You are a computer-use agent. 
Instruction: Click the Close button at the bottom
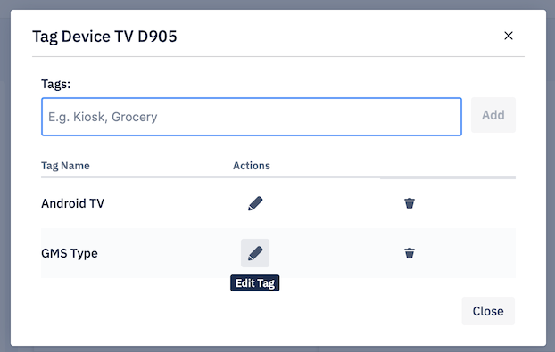pyautogui.click(x=488, y=311)
